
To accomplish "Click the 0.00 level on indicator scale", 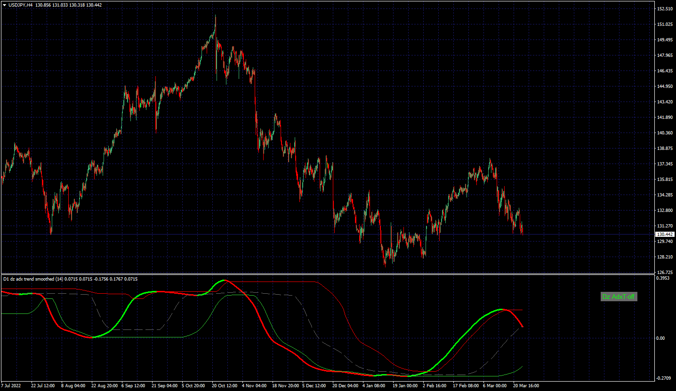I will coord(661,338).
